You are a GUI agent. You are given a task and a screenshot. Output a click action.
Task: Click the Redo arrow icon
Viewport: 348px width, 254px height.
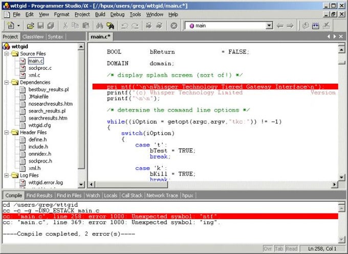pyautogui.click(x=135, y=26)
